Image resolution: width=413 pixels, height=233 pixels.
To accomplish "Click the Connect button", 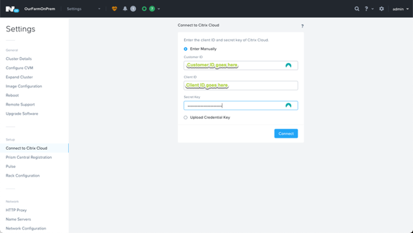I will [x=286, y=134].
